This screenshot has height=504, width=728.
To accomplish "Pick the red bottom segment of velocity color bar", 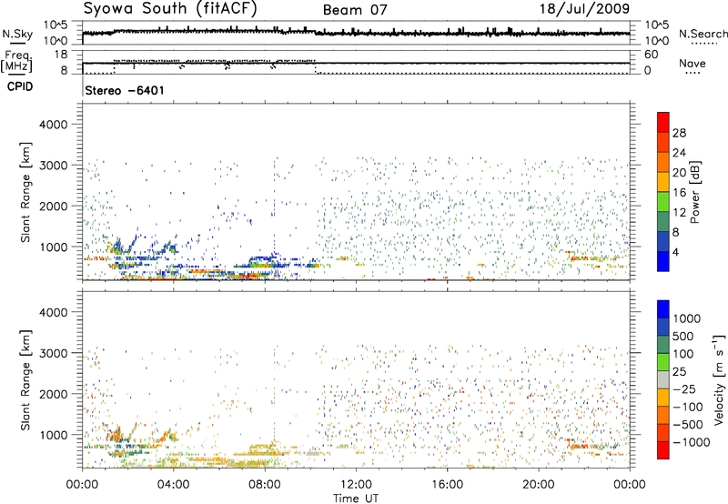I will (x=663, y=450).
